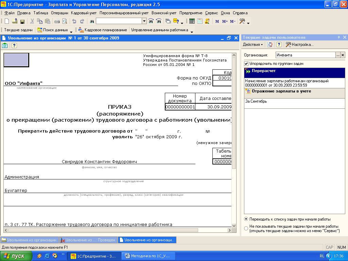Viewport: 348px width, 261px height.
Task: Click the Open file icon in the toolbar
Action: [14, 21]
